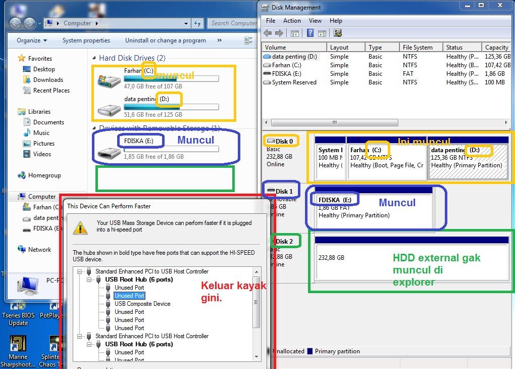
Task: Click the show/hide console tree toolbar icon
Action: point(295,33)
